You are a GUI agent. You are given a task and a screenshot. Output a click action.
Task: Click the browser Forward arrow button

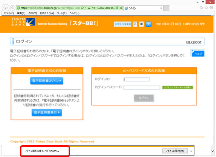13,8
